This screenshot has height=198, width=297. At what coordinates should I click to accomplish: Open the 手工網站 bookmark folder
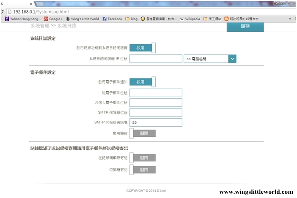tap(212, 19)
